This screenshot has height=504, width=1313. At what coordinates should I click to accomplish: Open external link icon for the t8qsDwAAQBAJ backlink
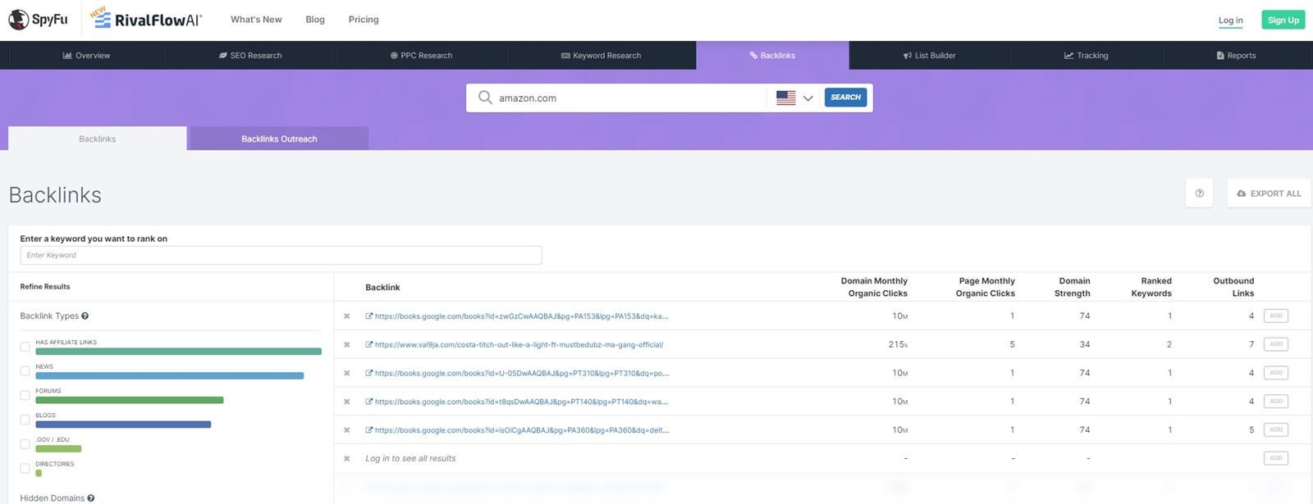click(369, 402)
